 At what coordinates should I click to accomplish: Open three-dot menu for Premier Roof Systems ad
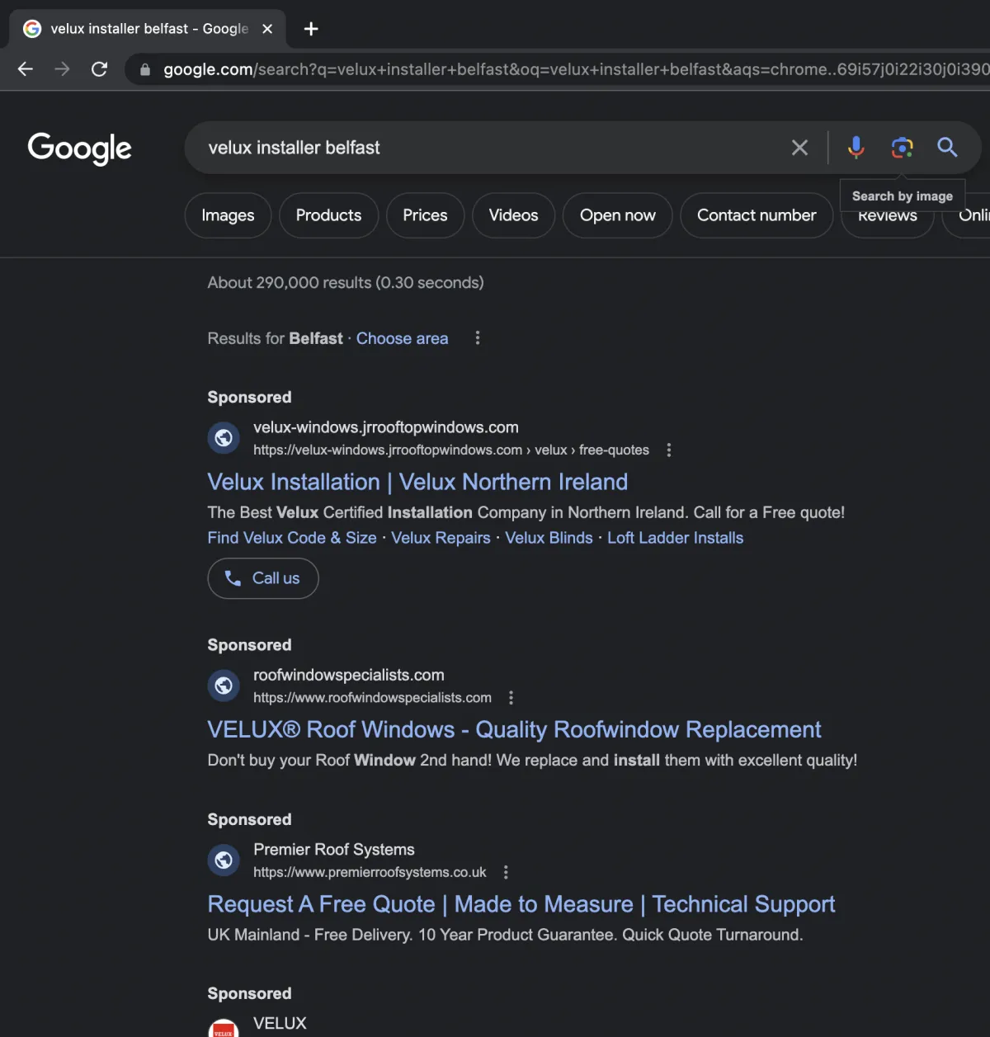[506, 873]
